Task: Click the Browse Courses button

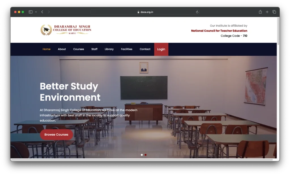Action: coord(56,135)
